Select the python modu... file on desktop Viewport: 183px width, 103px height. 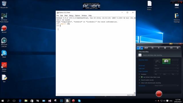149,5
